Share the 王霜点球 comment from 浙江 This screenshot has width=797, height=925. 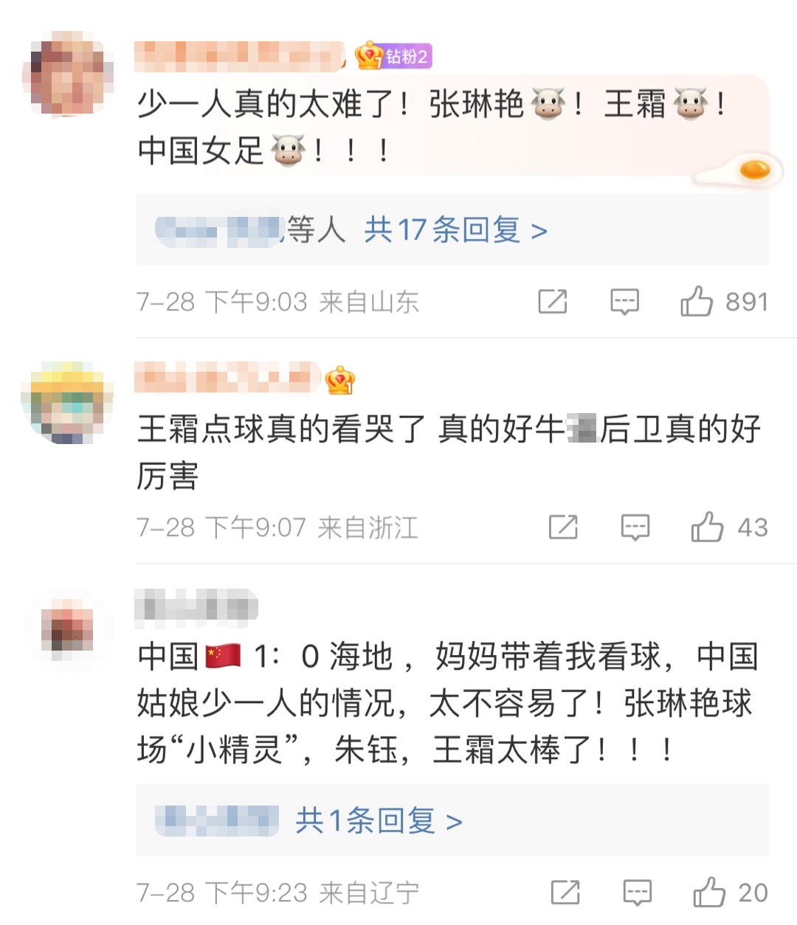tap(563, 527)
